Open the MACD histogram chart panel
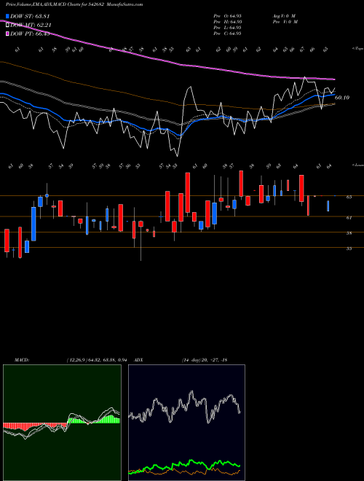The image size is (364, 481). 62,423
